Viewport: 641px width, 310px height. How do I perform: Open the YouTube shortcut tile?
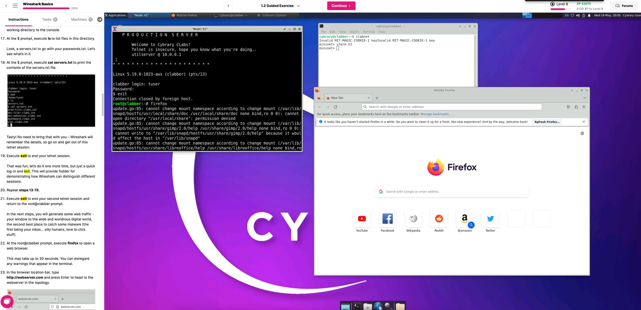[362, 219]
